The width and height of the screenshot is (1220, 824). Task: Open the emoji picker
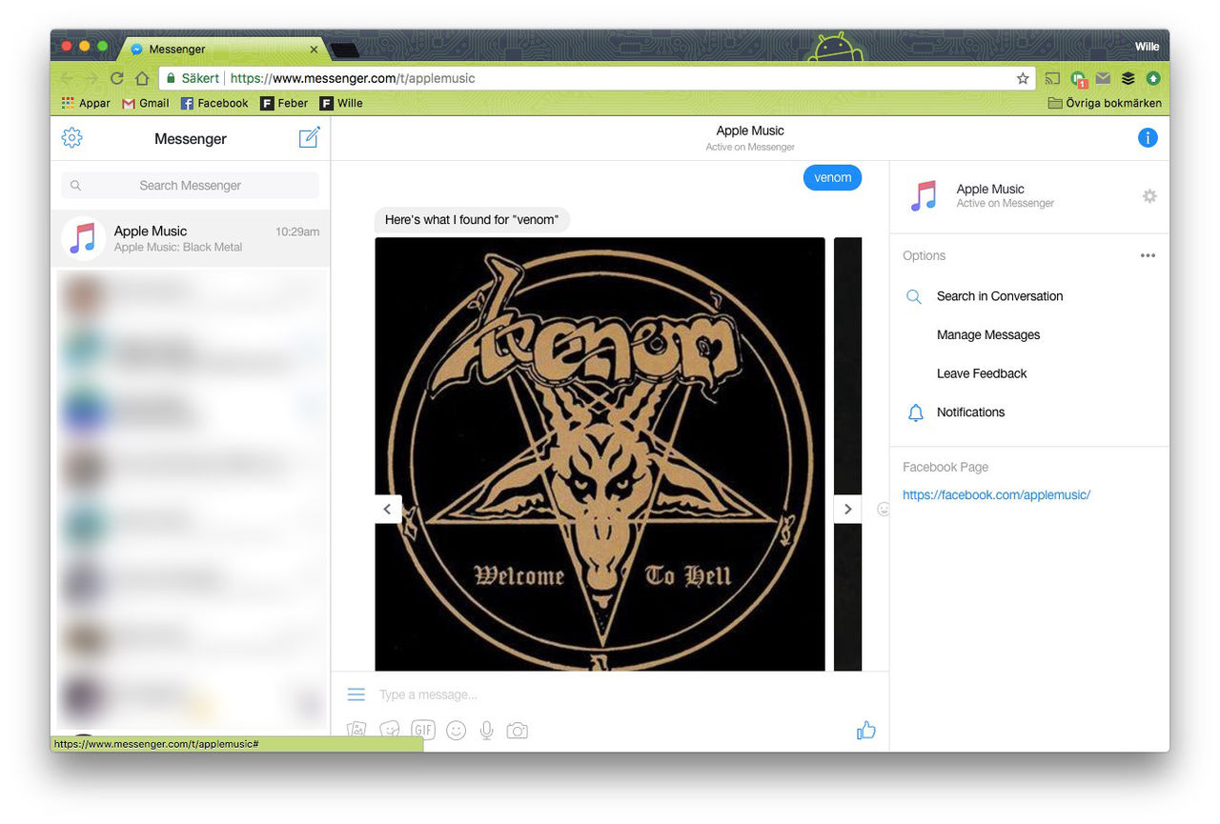click(x=457, y=731)
